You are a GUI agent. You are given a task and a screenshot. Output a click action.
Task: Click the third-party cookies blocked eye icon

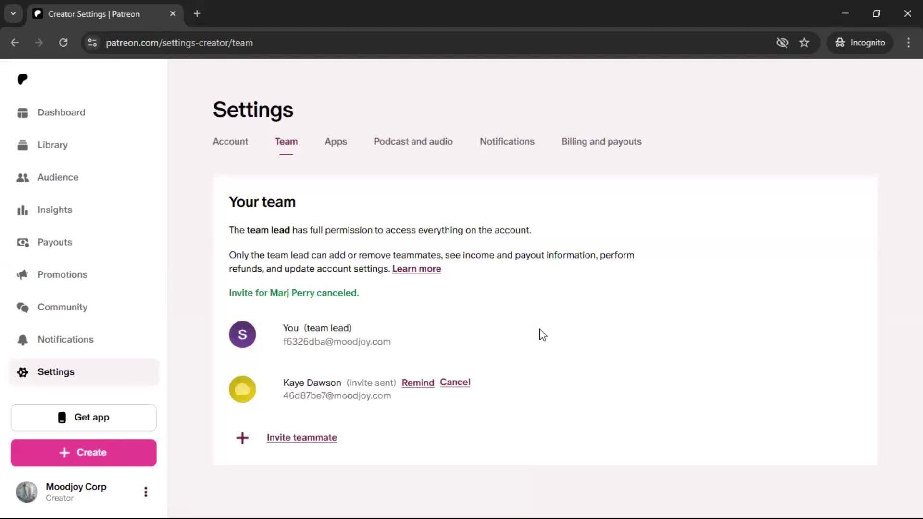tap(782, 43)
